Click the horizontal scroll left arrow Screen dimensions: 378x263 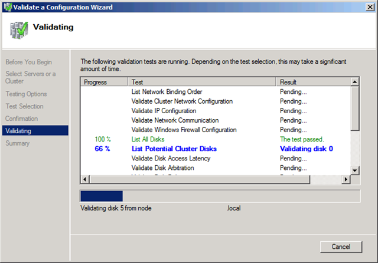tap(85, 179)
